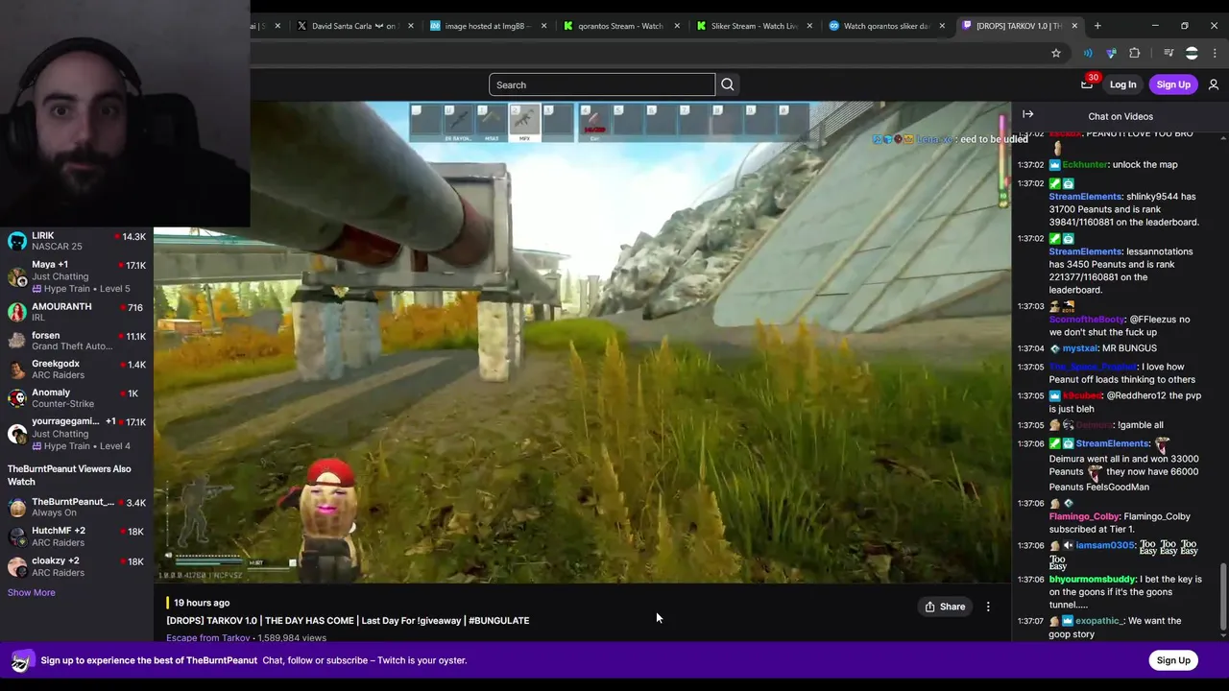Screen dimensions: 1229x691
Task: Close the ImgBB image tab
Action: [x=544, y=26]
